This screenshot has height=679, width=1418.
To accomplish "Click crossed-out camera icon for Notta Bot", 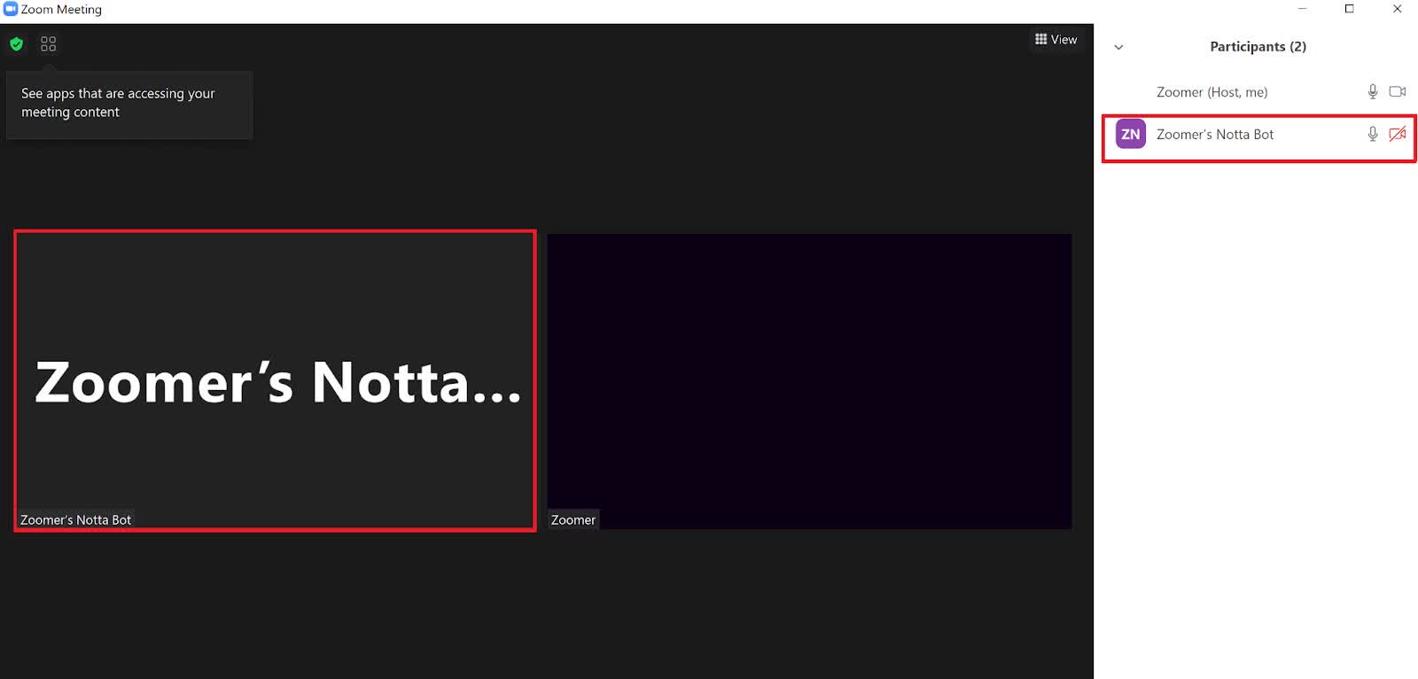I will [x=1398, y=134].
